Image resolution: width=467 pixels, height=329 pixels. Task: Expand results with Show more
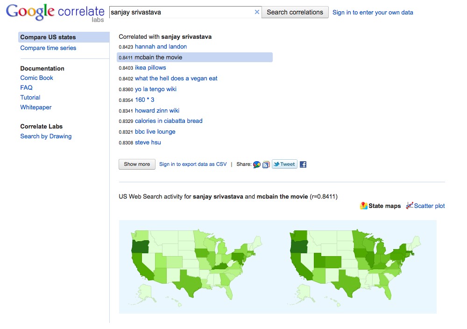pyautogui.click(x=137, y=164)
